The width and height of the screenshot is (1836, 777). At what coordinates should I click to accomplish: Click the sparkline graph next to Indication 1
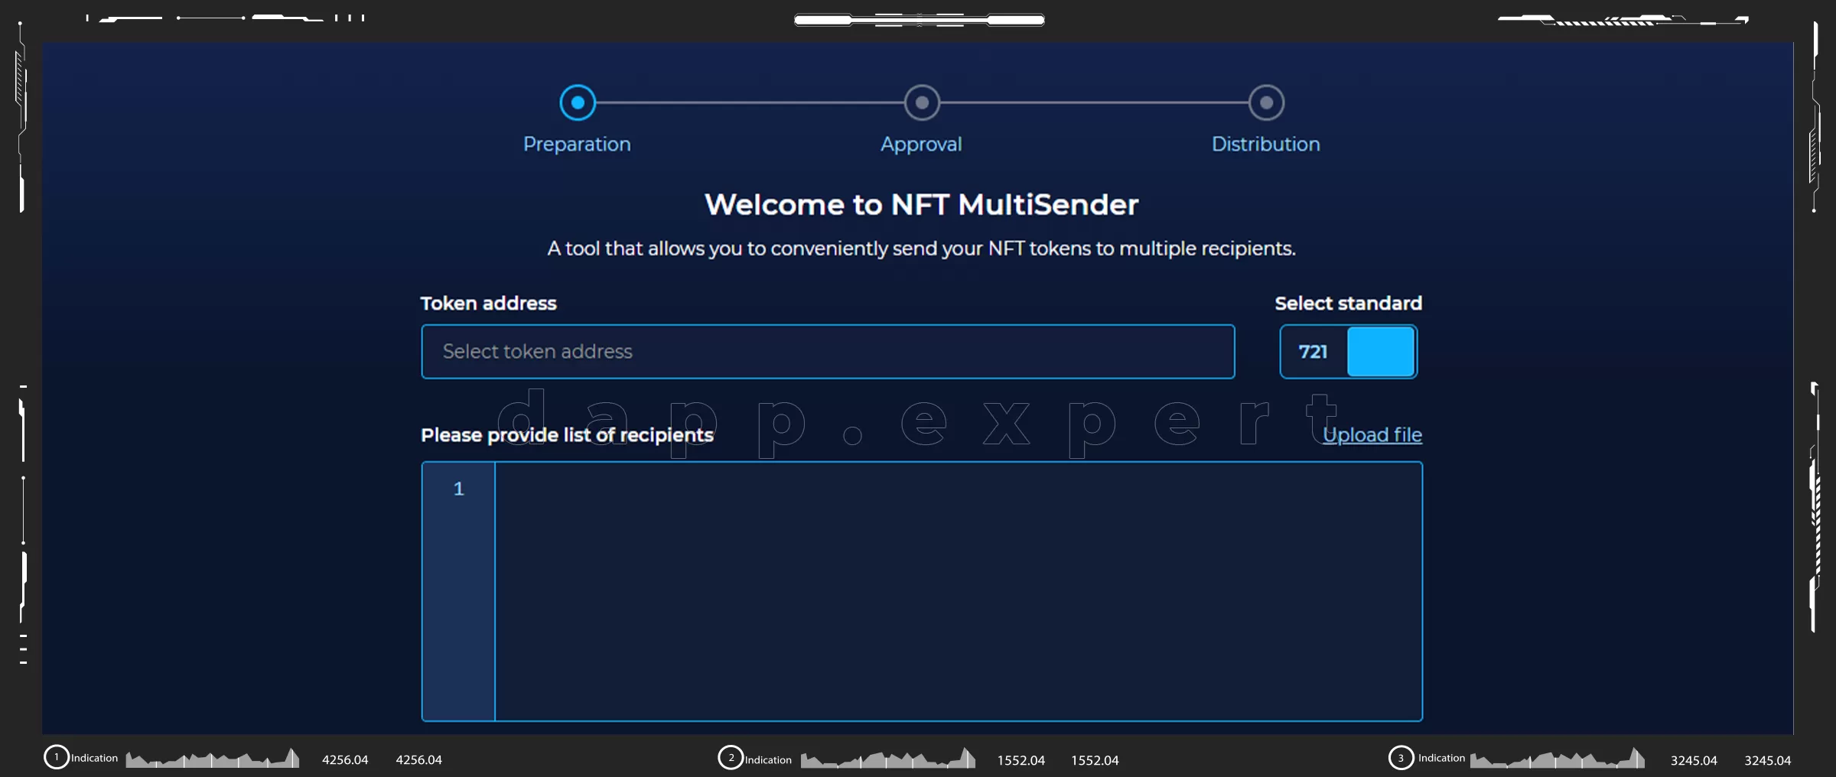[x=213, y=759]
